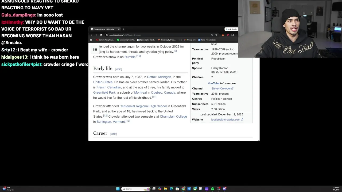Open OBS Studio from taskbar
This screenshot has height=192, width=342.
click(218, 189)
